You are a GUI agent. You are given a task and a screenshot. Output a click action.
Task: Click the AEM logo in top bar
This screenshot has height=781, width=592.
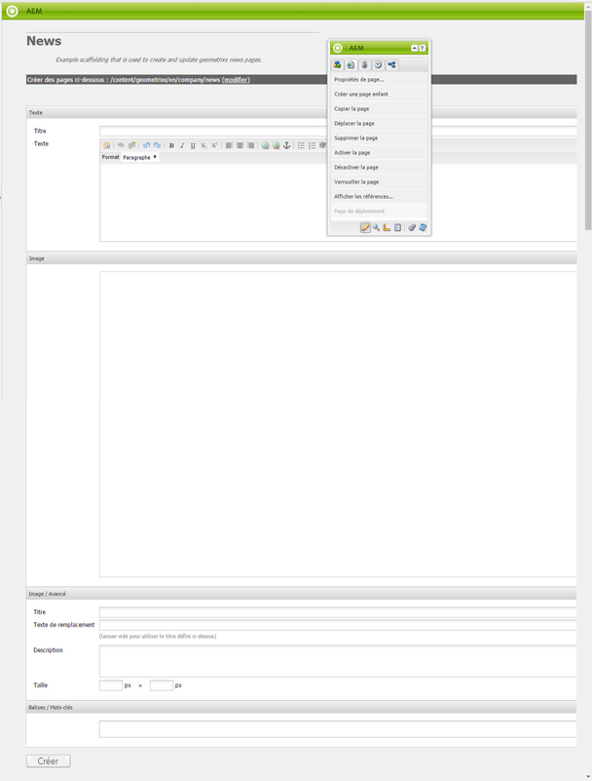click(12, 11)
